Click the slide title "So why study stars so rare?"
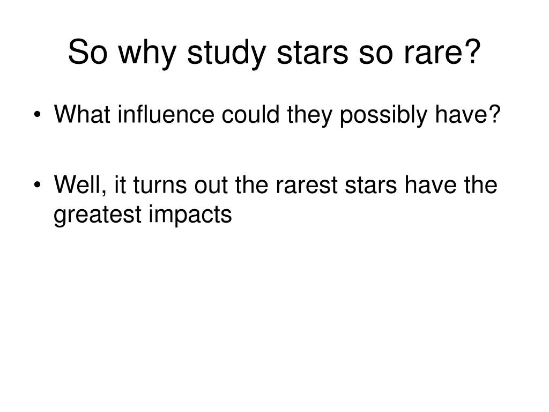Viewport: 549px width, 412px height. [x=274, y=53]
